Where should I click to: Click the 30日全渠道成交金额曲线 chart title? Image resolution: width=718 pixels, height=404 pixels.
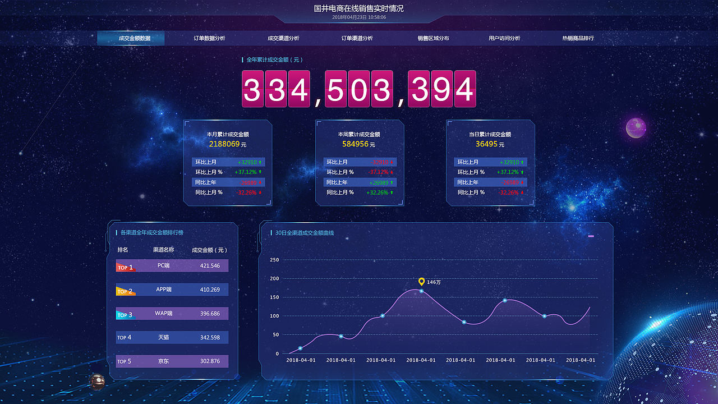pyautogui.click(x=305, y=232)
